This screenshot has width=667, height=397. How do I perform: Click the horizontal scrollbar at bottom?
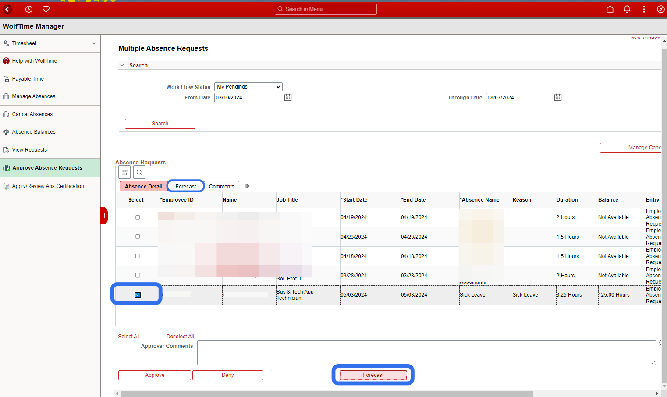click(327, 393)
